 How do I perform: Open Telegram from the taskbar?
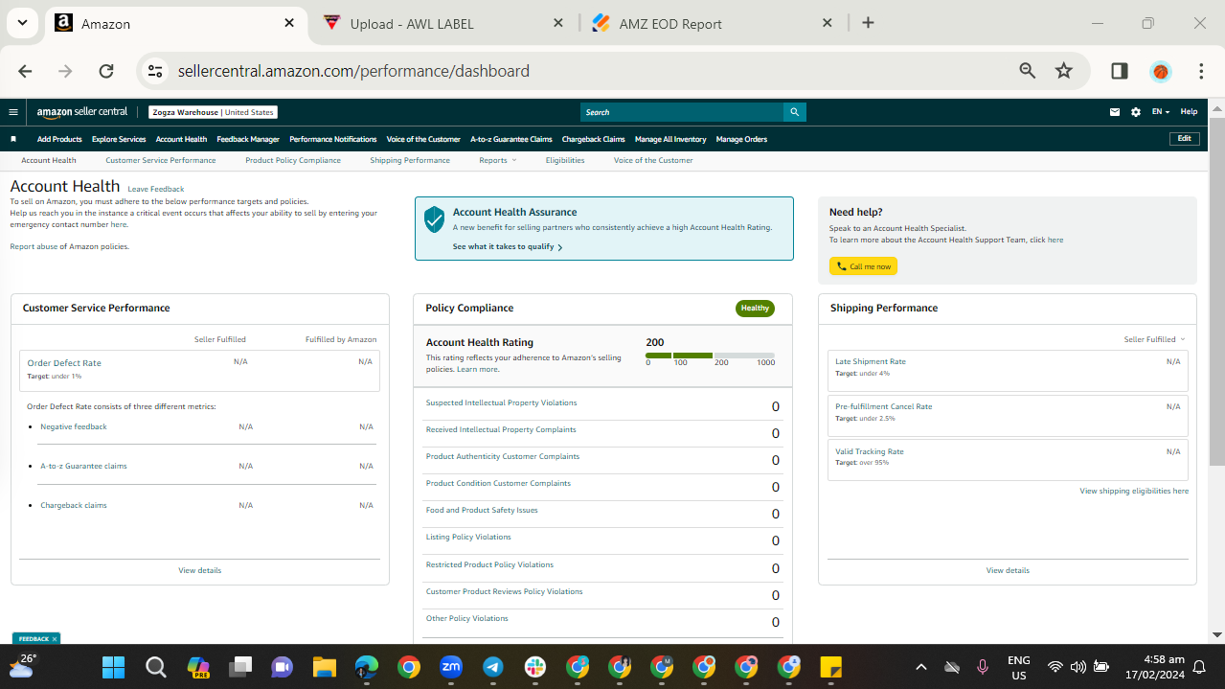[x=493, y=667]
